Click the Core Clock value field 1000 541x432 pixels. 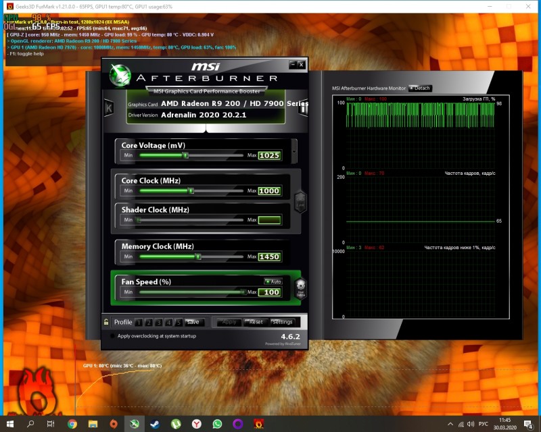(x=269, y=191)
